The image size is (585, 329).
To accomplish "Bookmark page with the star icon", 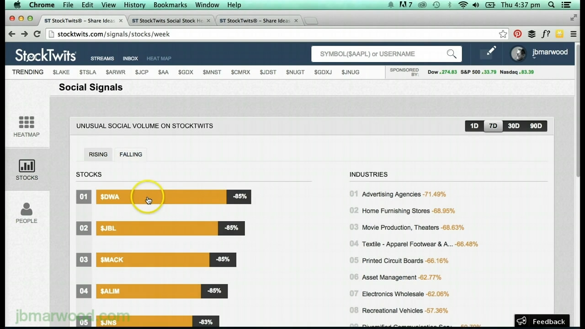I will [503, 34].
